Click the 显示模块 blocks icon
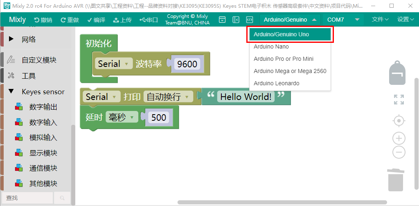 point(19,153)
